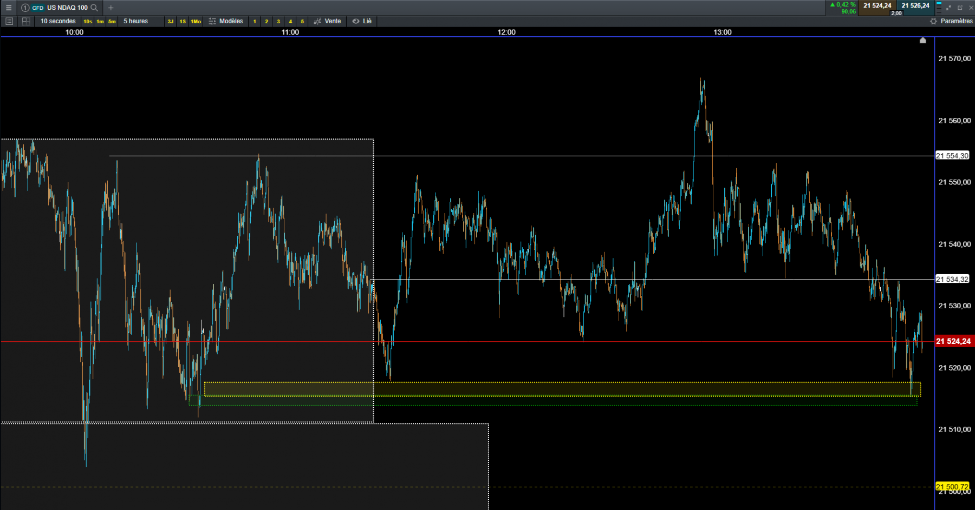Open the chart layout grid icon
The image size is (975, 510).
[26, 21]
